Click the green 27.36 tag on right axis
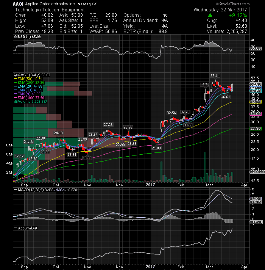Screen dimensions: 265x270 pos(255,129)
